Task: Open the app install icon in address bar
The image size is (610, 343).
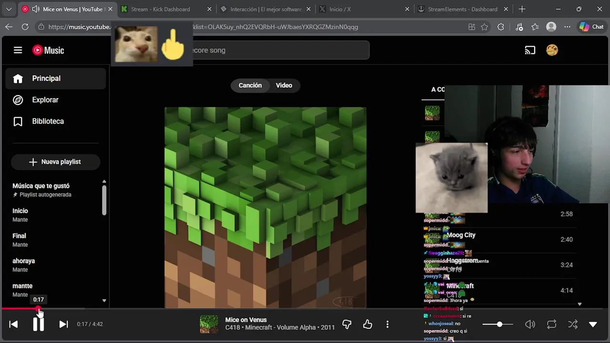Action: click(x=472, y=27)
